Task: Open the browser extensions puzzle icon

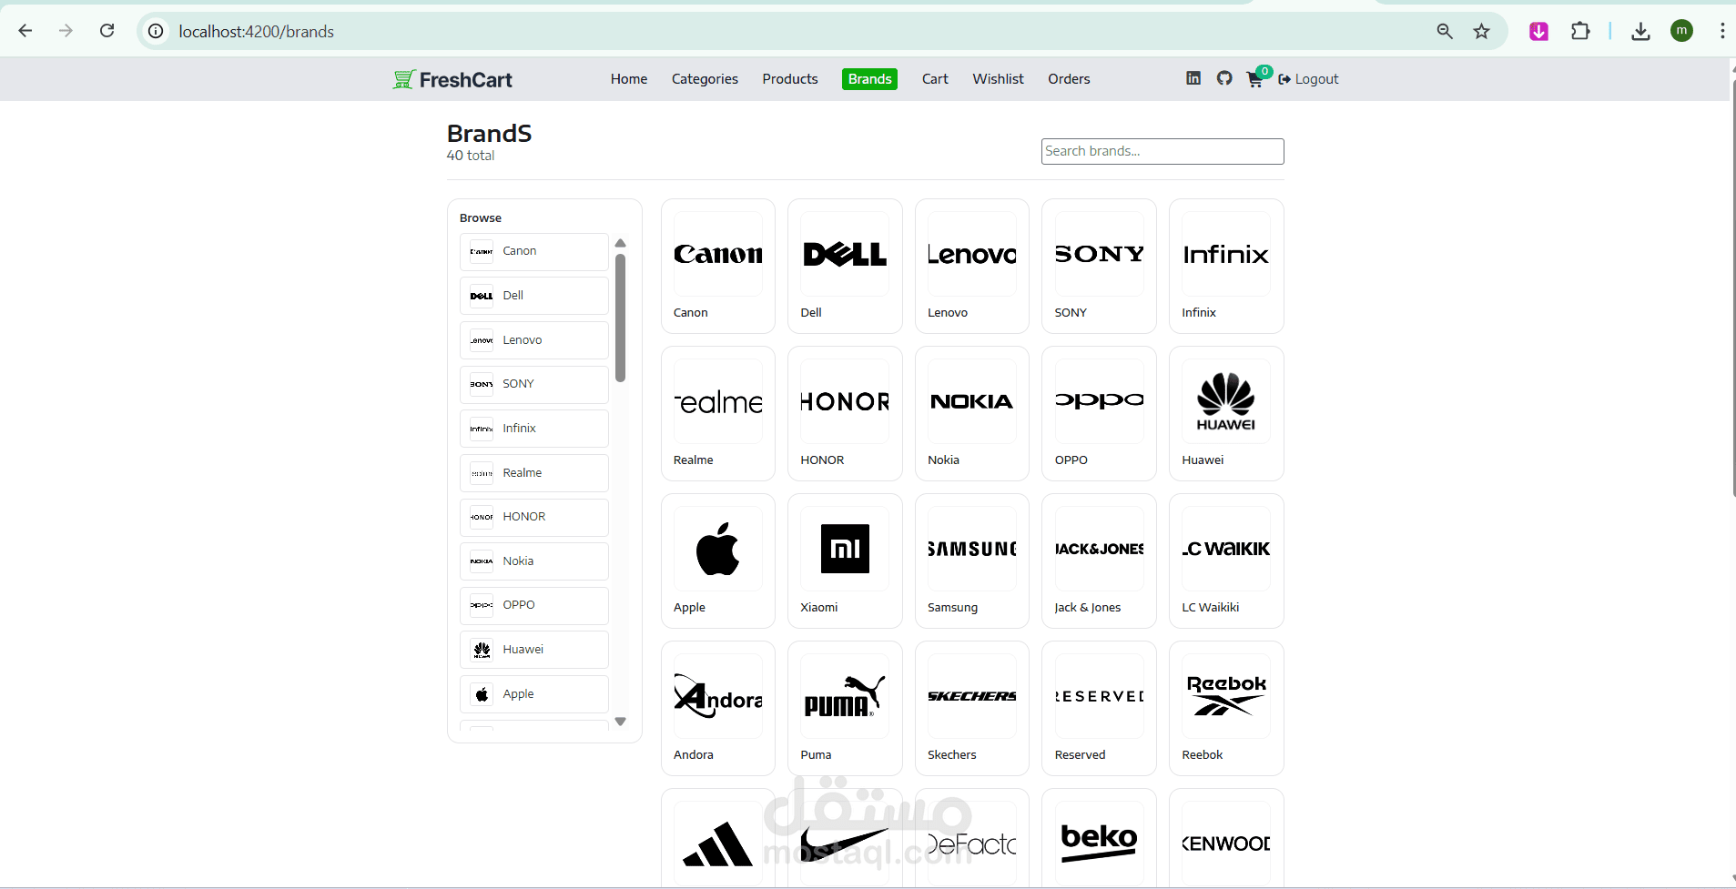Action: [x=1580, y=31]
